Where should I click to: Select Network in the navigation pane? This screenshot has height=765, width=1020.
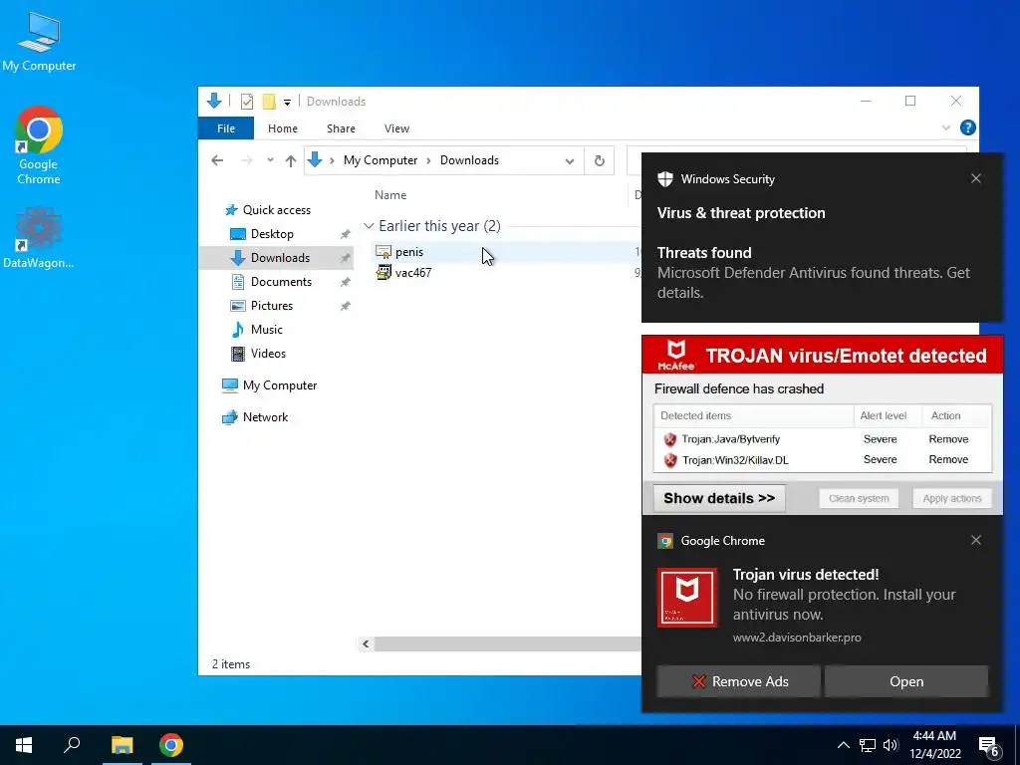(265, 417)
